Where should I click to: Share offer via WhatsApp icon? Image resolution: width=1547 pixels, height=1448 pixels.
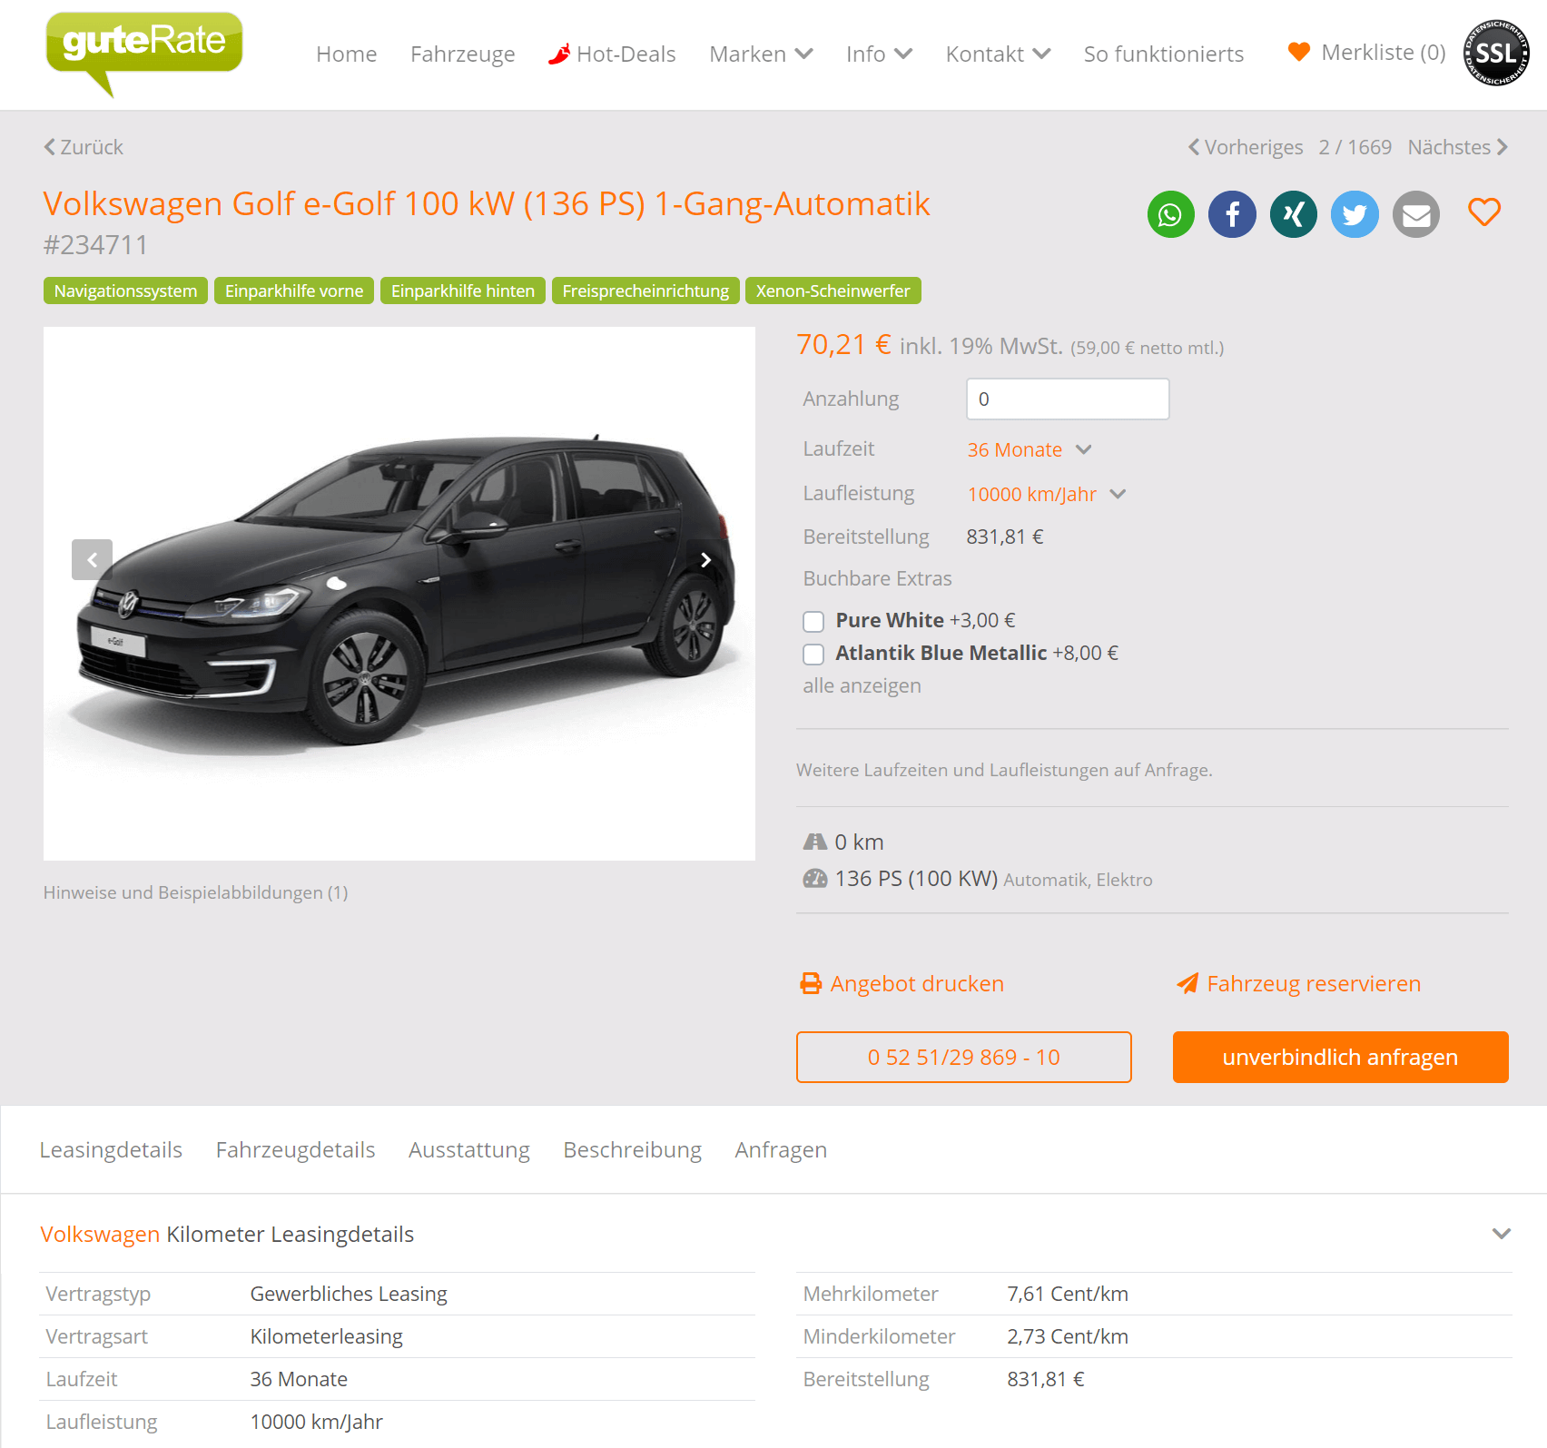(x=1171, y=214)
